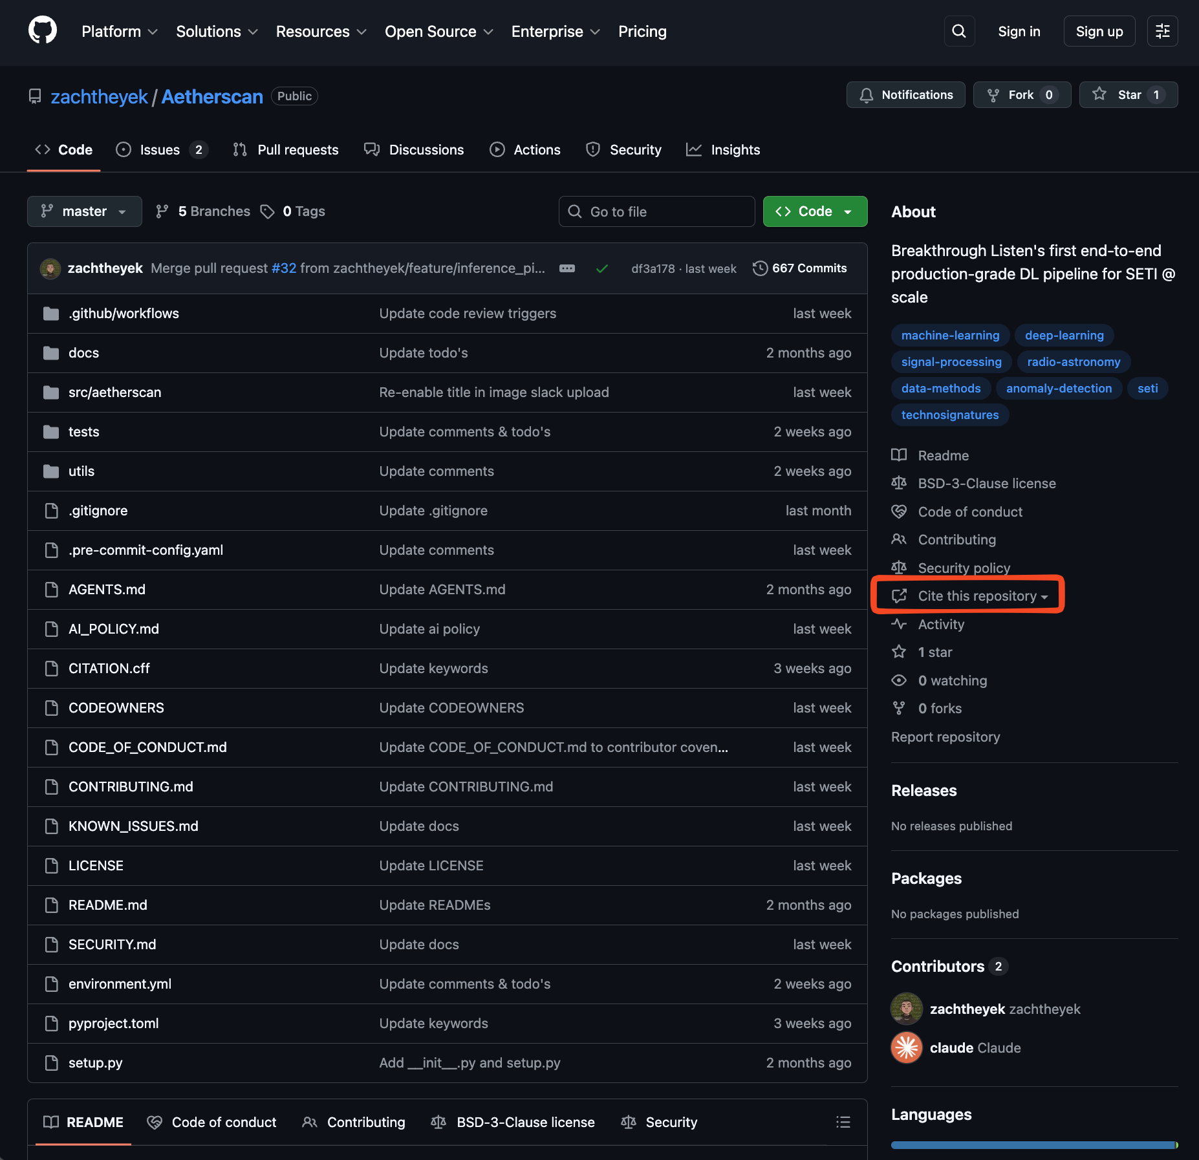Viewport: 1199px width, 1160px height.
Task: Open the appearance settings sliders icon
Action: [1163, 31]
